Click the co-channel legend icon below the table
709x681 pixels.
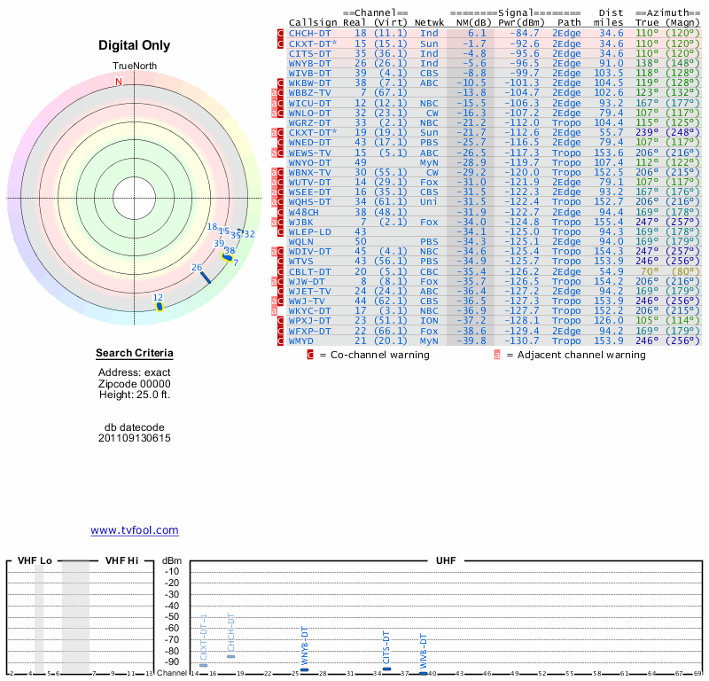310,355
